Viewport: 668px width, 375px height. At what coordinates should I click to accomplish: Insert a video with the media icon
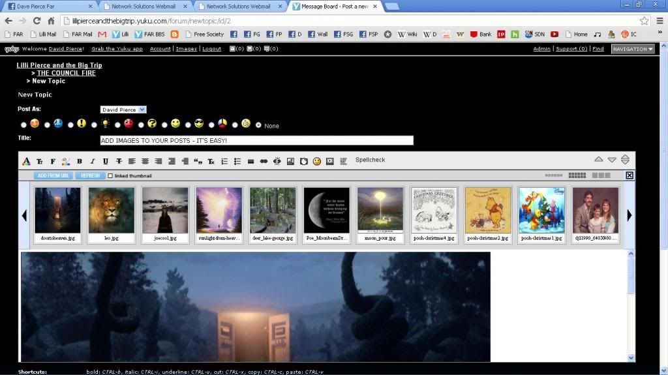click(329, 161)
